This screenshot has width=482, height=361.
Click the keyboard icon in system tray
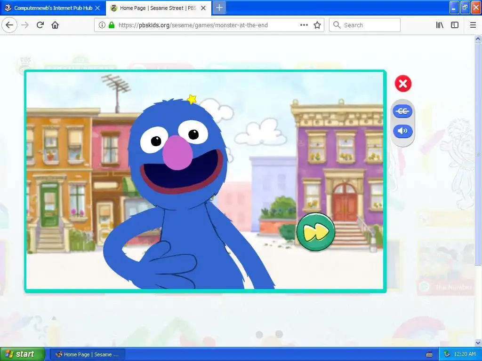[429, 354]
